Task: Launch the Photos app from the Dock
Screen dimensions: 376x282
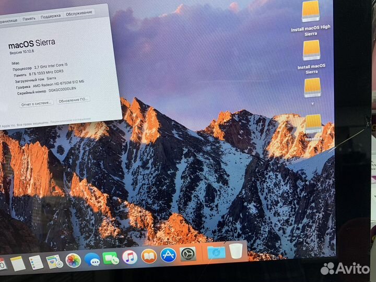Action: [73, 261]
